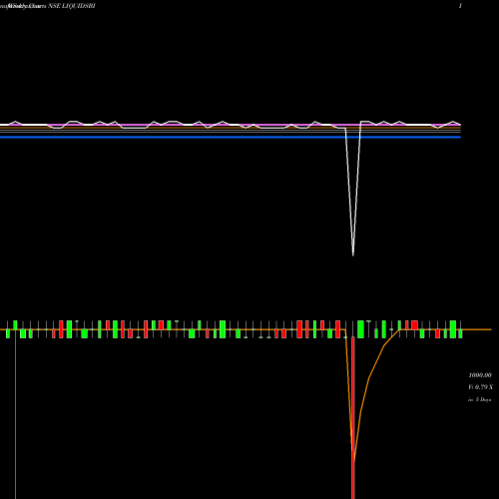Click the bottom of the white price dip
The height and width of the screenshot is (499, 499).
click(353, 254)
